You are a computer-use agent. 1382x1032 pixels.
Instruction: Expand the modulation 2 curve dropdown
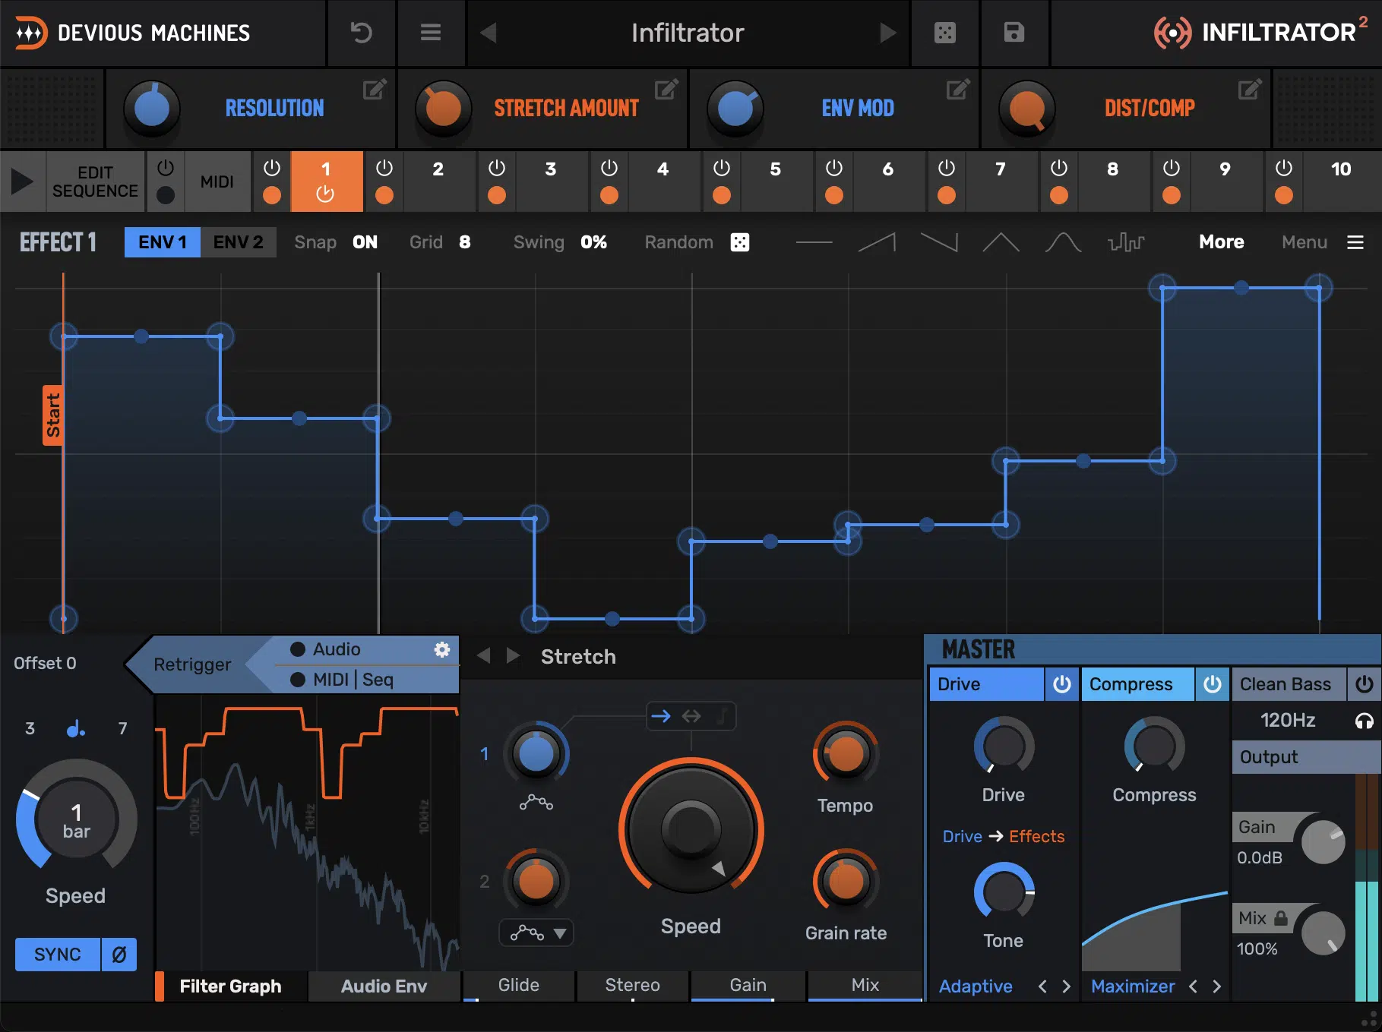(x=559, y=933)
